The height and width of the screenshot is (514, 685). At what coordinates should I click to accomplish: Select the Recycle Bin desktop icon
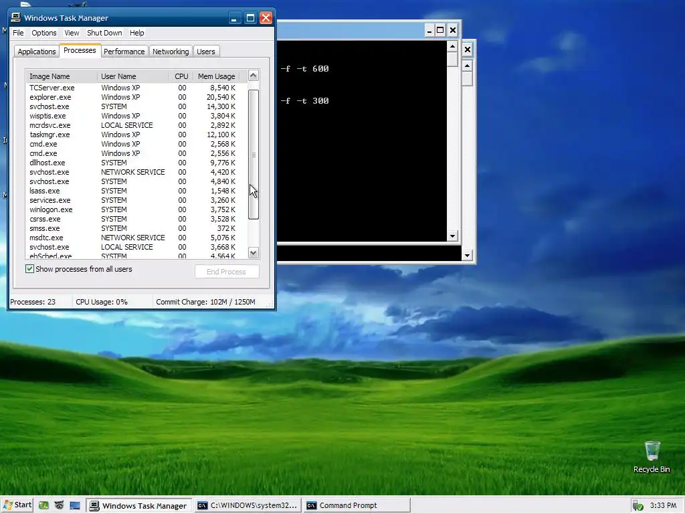coord(652,456)
